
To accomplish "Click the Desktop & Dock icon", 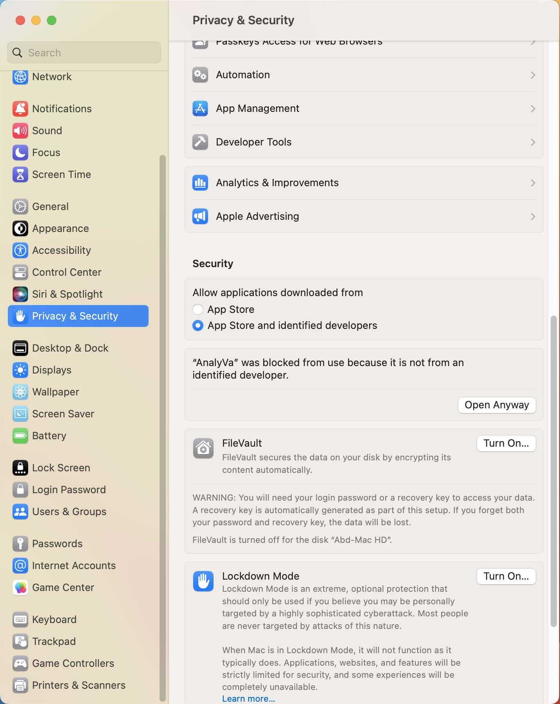I will point(20,348).
